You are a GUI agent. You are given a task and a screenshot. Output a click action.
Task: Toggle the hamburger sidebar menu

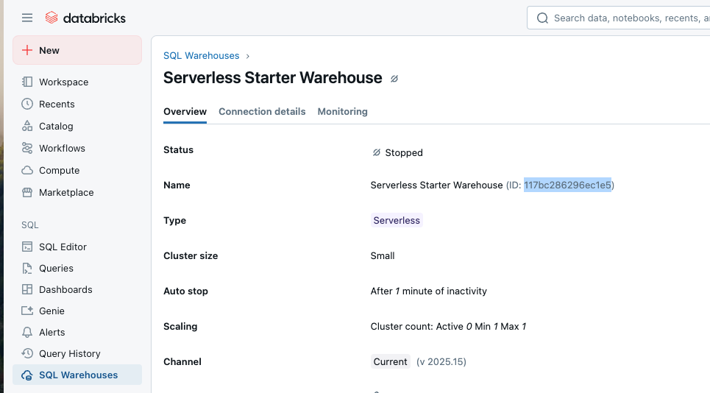[27, 18]
